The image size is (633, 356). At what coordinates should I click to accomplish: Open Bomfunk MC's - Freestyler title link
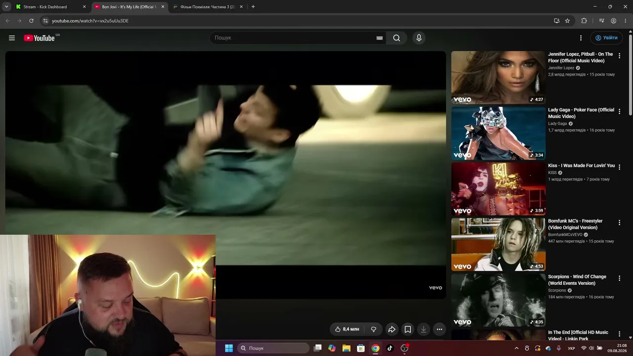[575, 224]
